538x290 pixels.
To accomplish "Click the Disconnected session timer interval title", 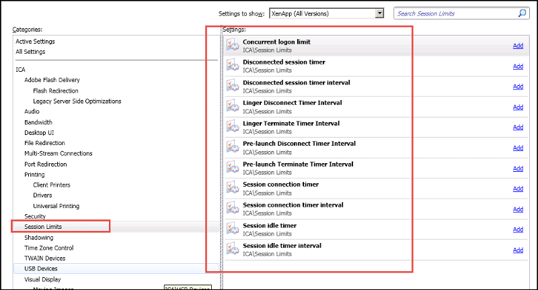I will coord(297,83).
